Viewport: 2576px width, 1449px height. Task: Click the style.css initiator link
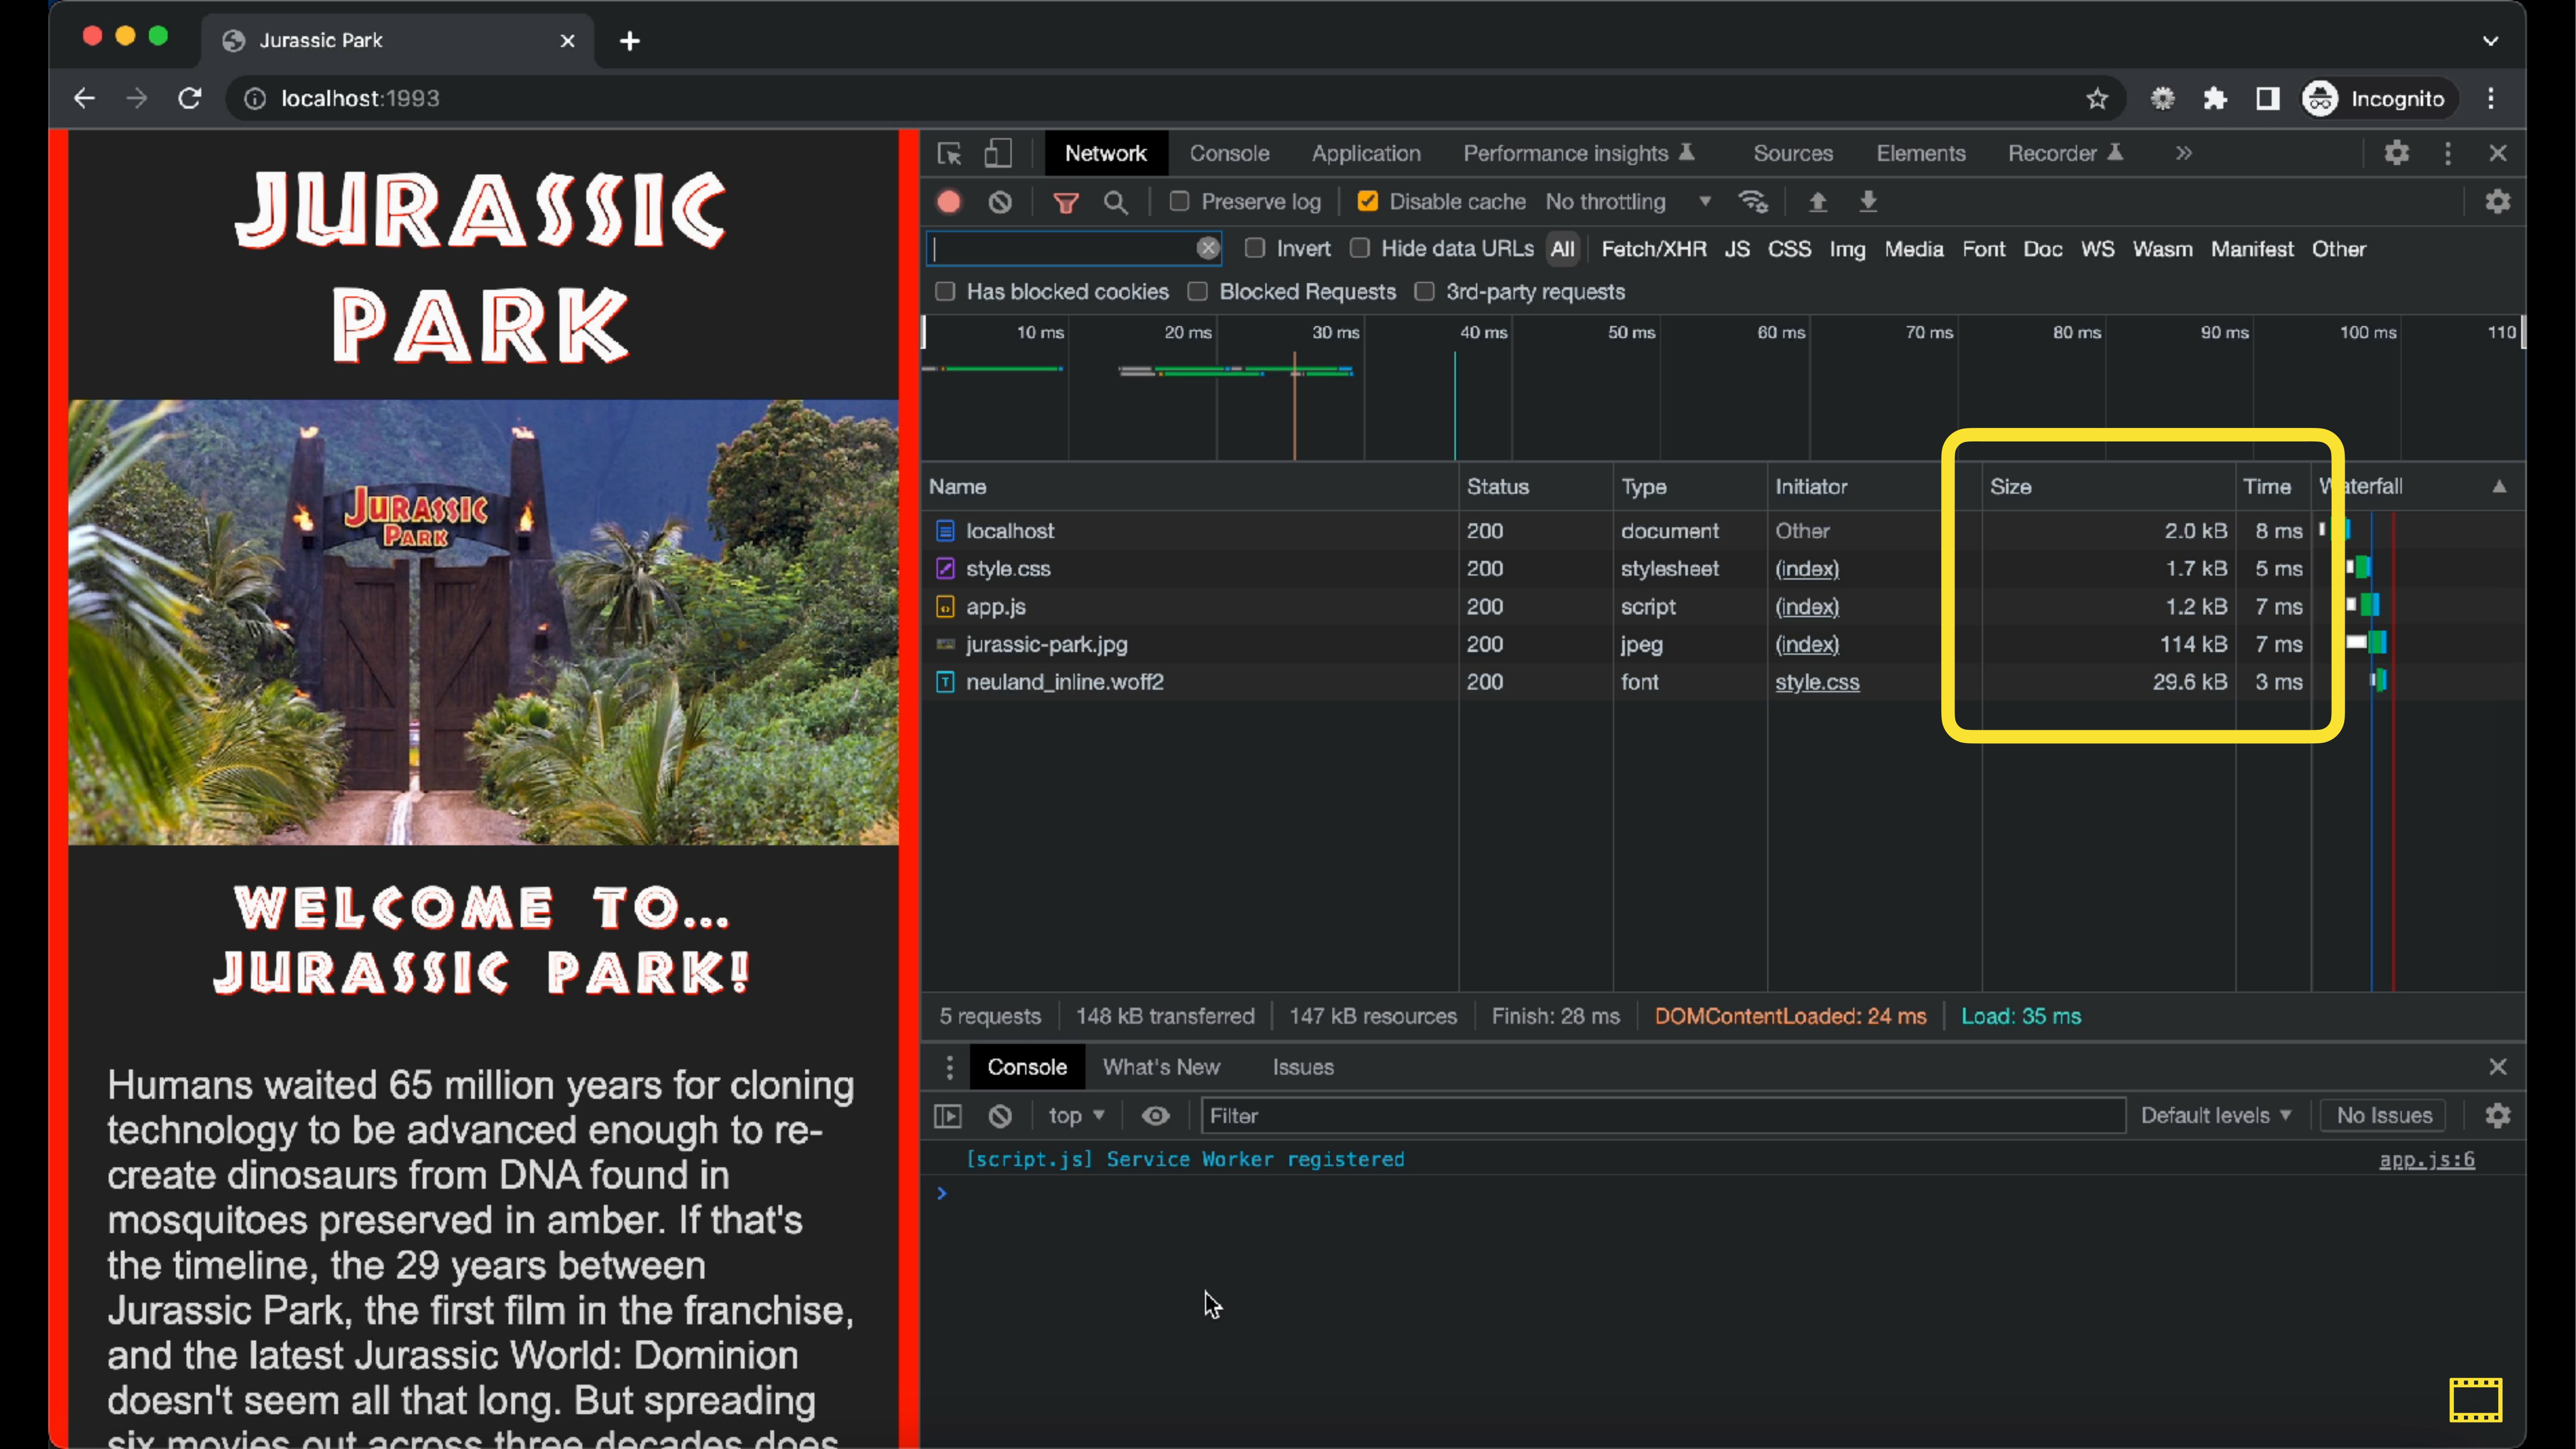pyautogui.click(x=1817, y=682)
